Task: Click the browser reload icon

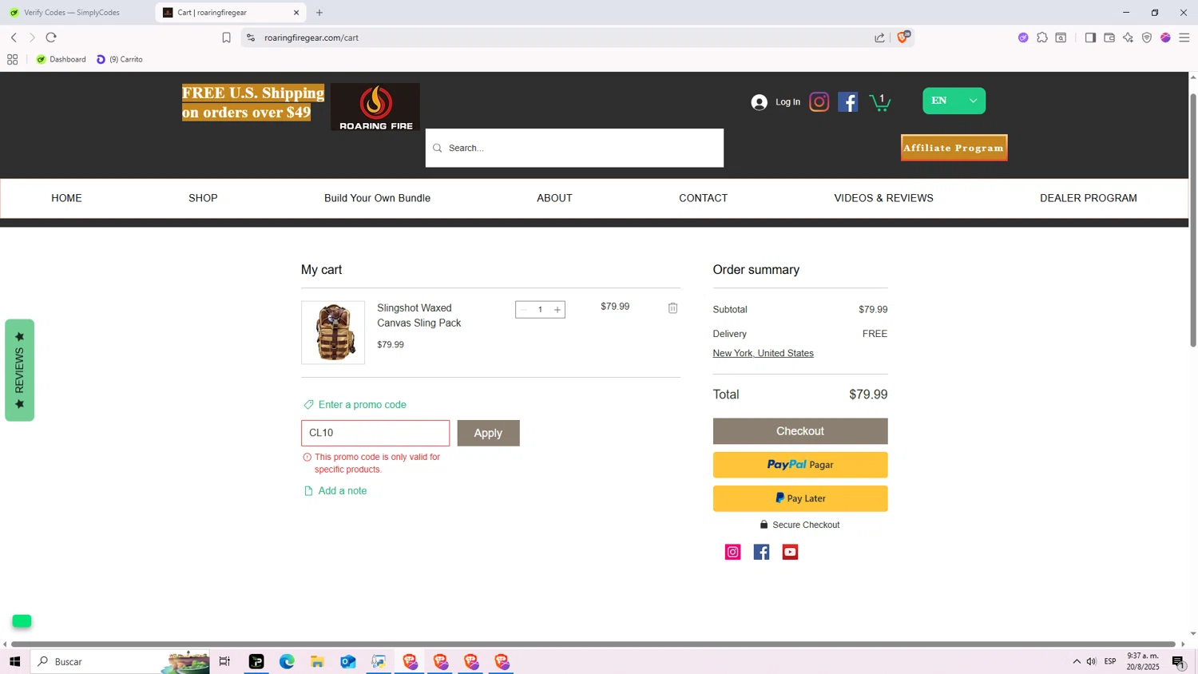Action: [x=51, y=38]
